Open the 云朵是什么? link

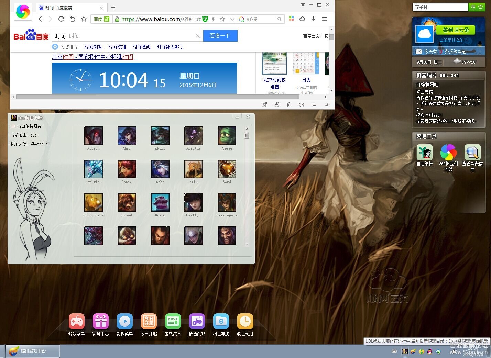(451, 40)
